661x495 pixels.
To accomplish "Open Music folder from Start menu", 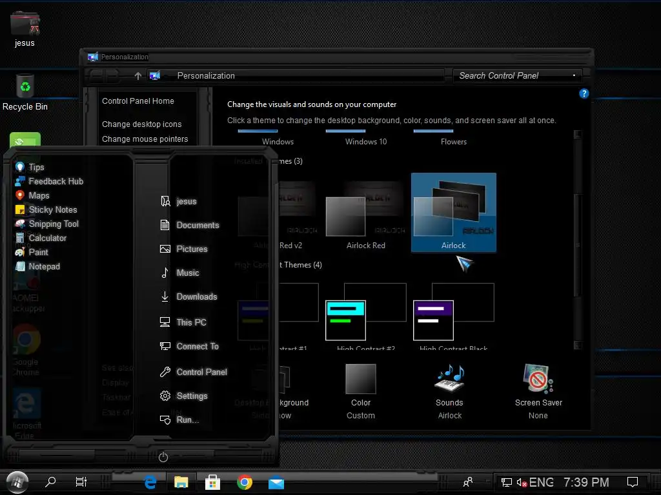I will [179, 273].
